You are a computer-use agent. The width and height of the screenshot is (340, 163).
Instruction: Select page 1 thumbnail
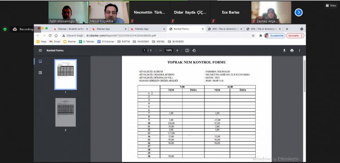[x=65, y=75]
